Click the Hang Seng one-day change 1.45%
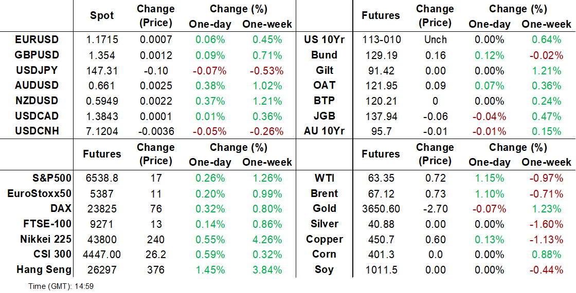Screen dimensions: 576x293 (210, 270)
